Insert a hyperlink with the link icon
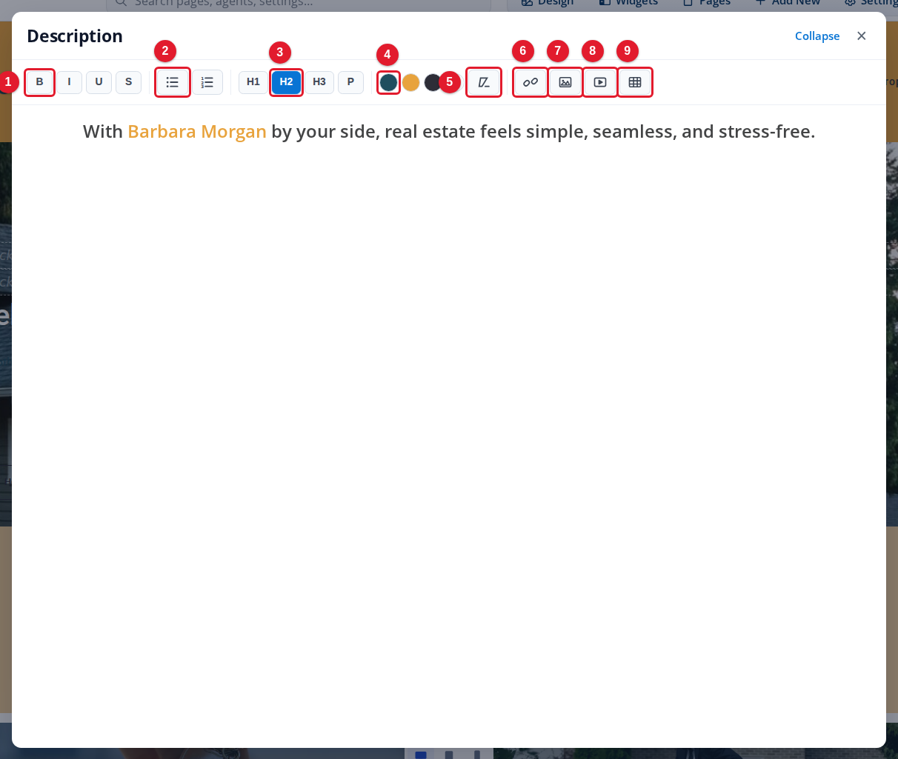The image size is (898, 759). (x=531, y=82)
